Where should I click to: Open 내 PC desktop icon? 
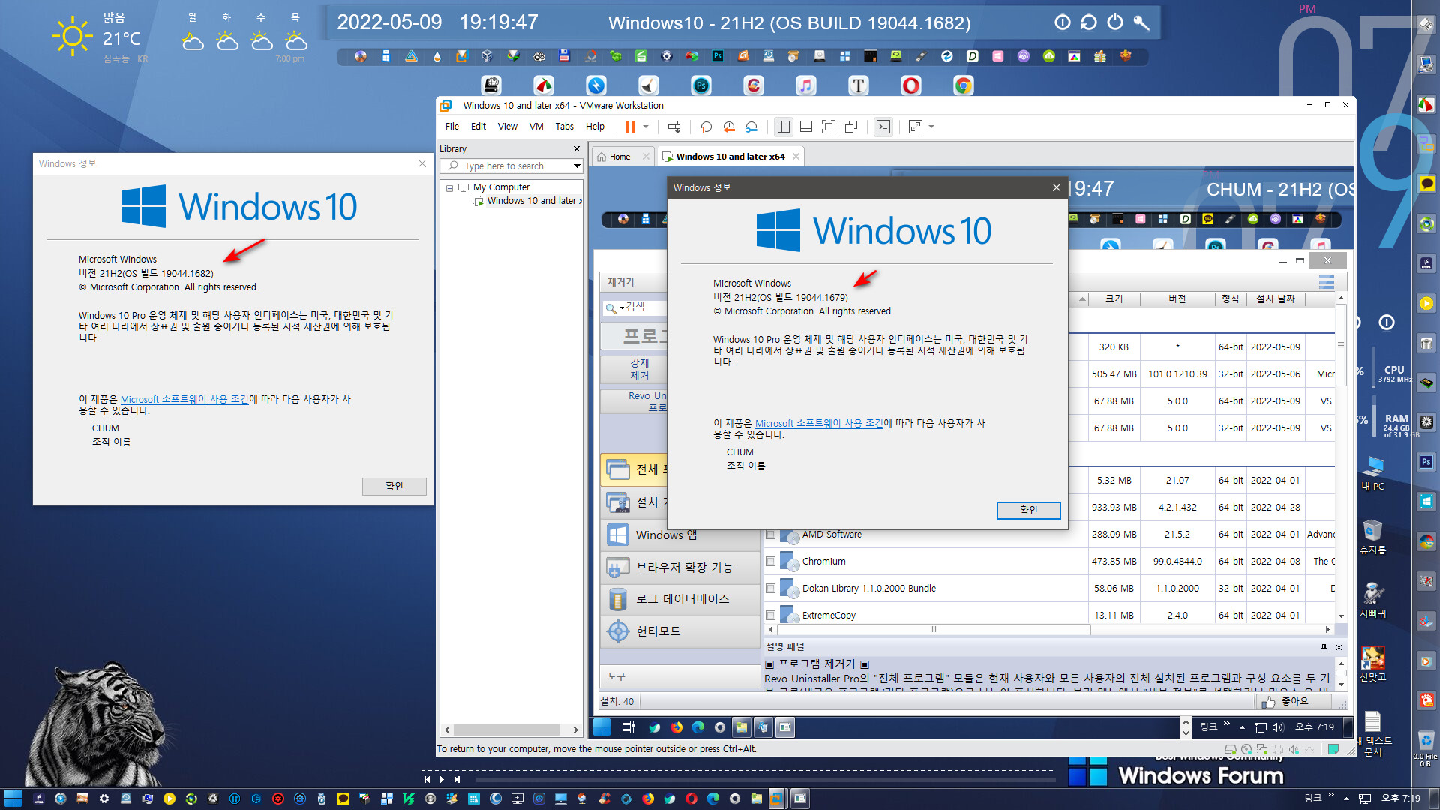coord(1373,472)
